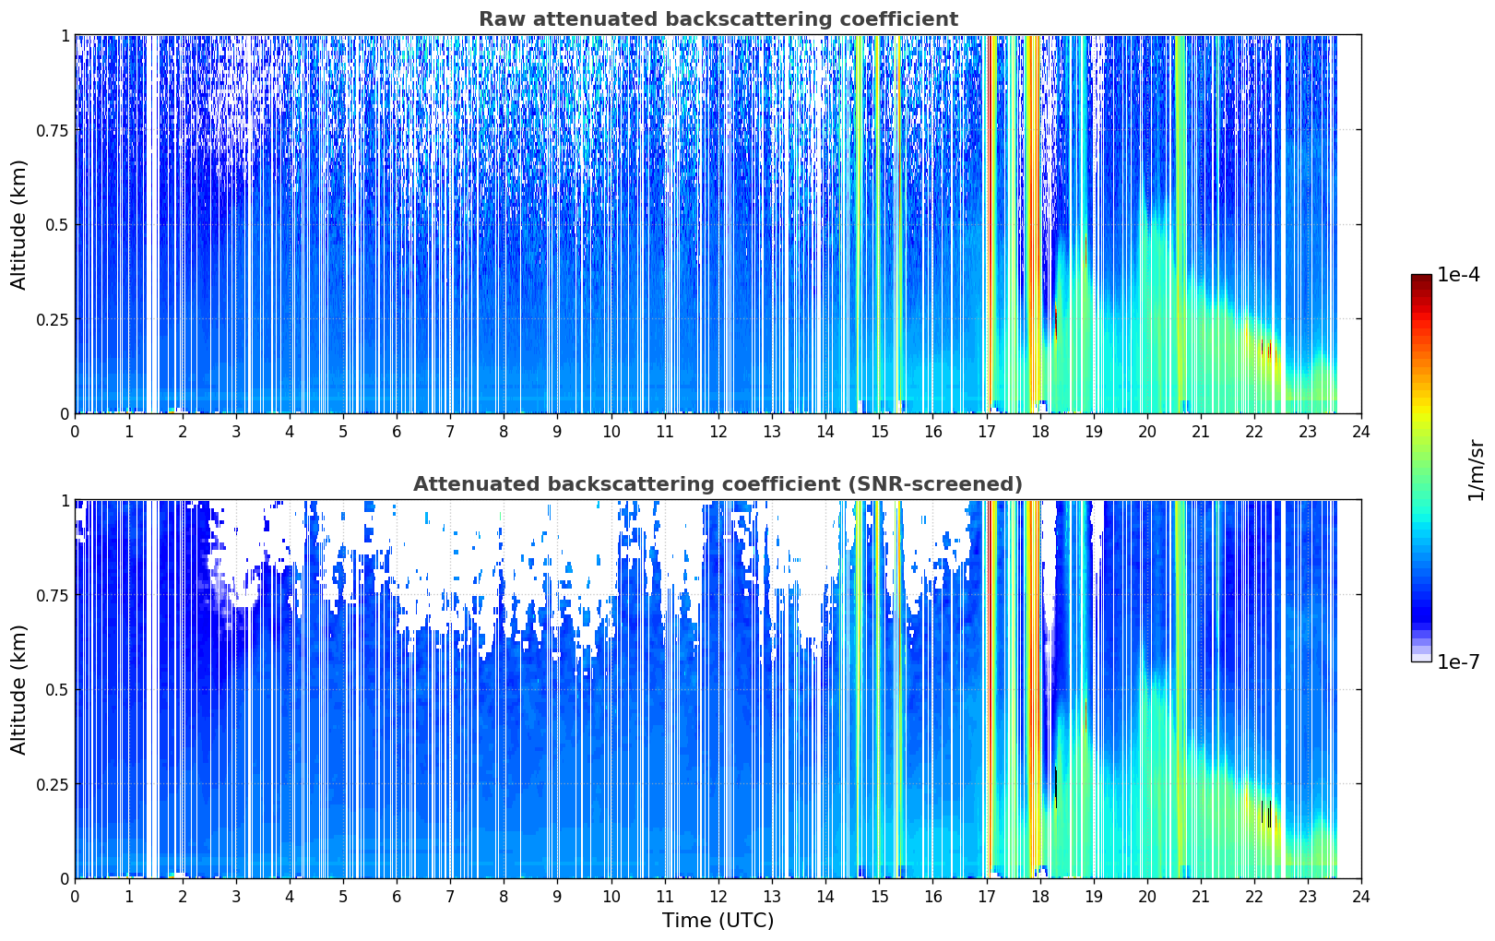Screen dimensions: 1495x941
Task: Click the 1/m/sr colorbar unit label
Action: (1476, 469)
